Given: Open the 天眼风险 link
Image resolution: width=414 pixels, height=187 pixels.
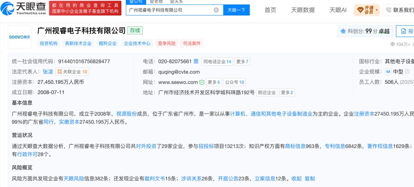Looking at the screenshot, I should click(73, 178).
